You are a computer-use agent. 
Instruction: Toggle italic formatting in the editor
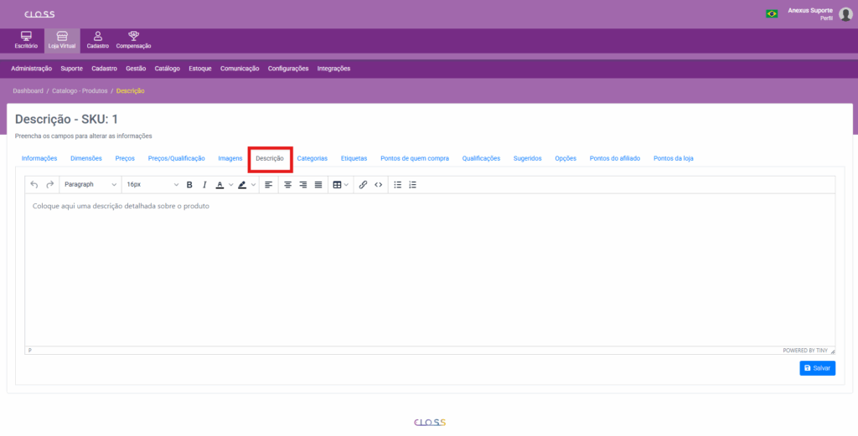coord(204,184)
